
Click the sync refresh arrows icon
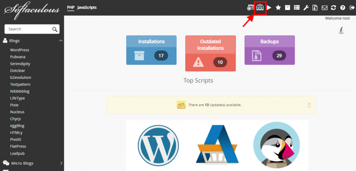point(333,8)
